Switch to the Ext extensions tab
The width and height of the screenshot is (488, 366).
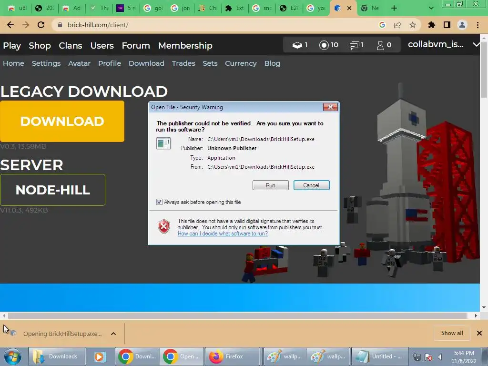(x=234, y=8)
